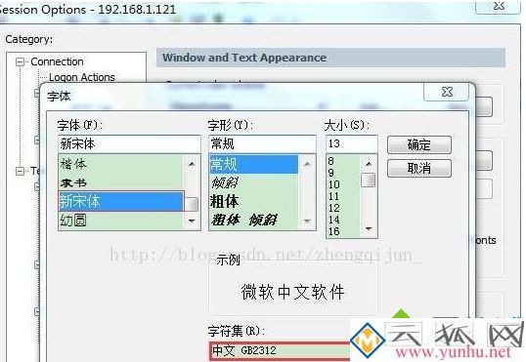Choose size 16 in size list
The height and width of the screenshot is (362, 526).
(342, 231)
